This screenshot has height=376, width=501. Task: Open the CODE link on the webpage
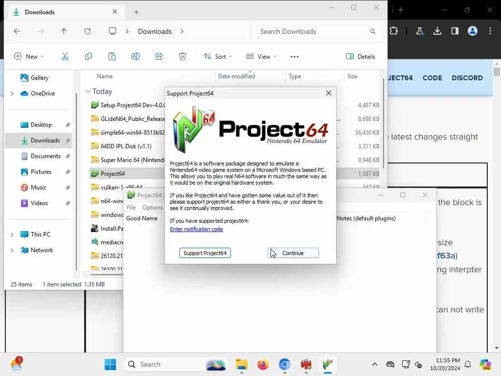tap(433, 78)
